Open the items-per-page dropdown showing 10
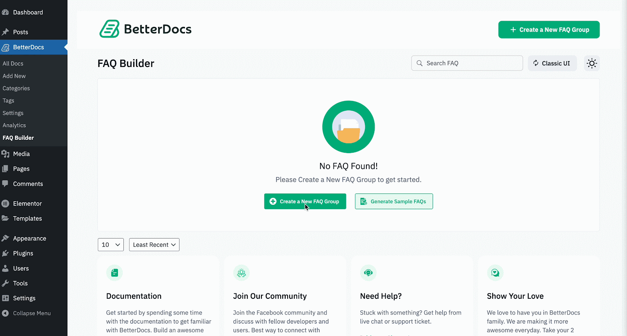Image resolution: width=627 pixels, height=336 pixels. tap(111, 245)
